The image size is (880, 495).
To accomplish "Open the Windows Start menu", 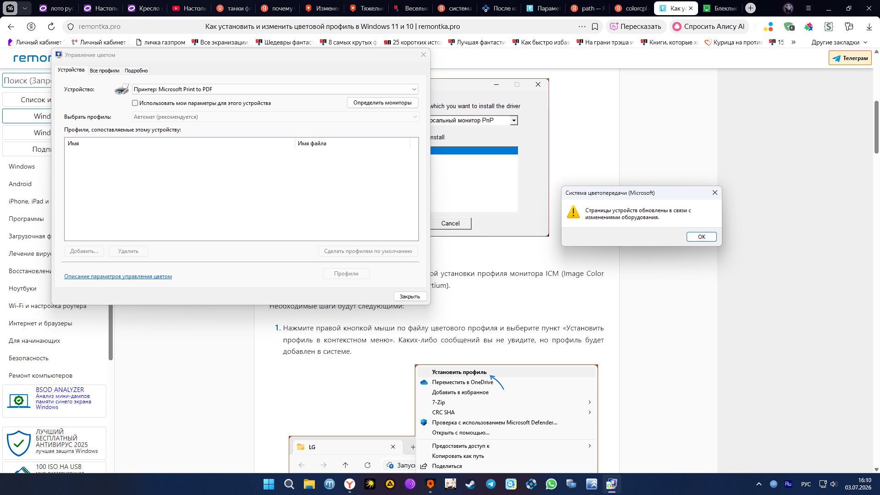I will (269, 484).
